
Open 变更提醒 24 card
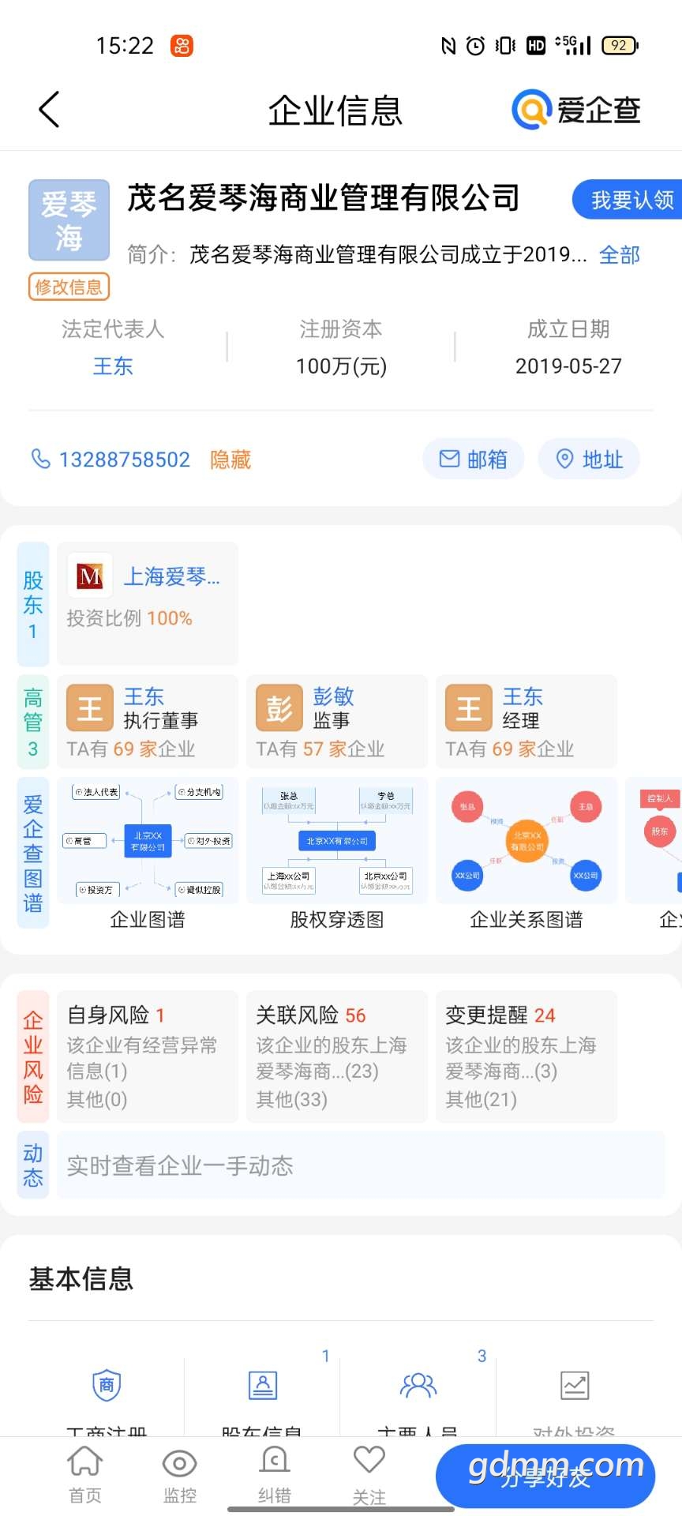(526, 1056)
